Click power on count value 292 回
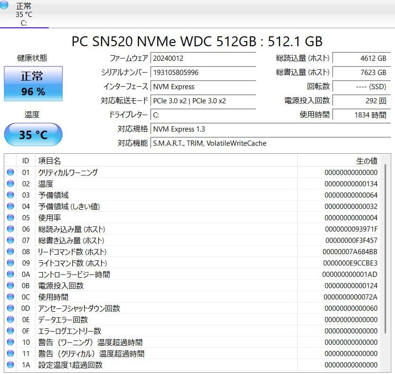 point(361,101)
